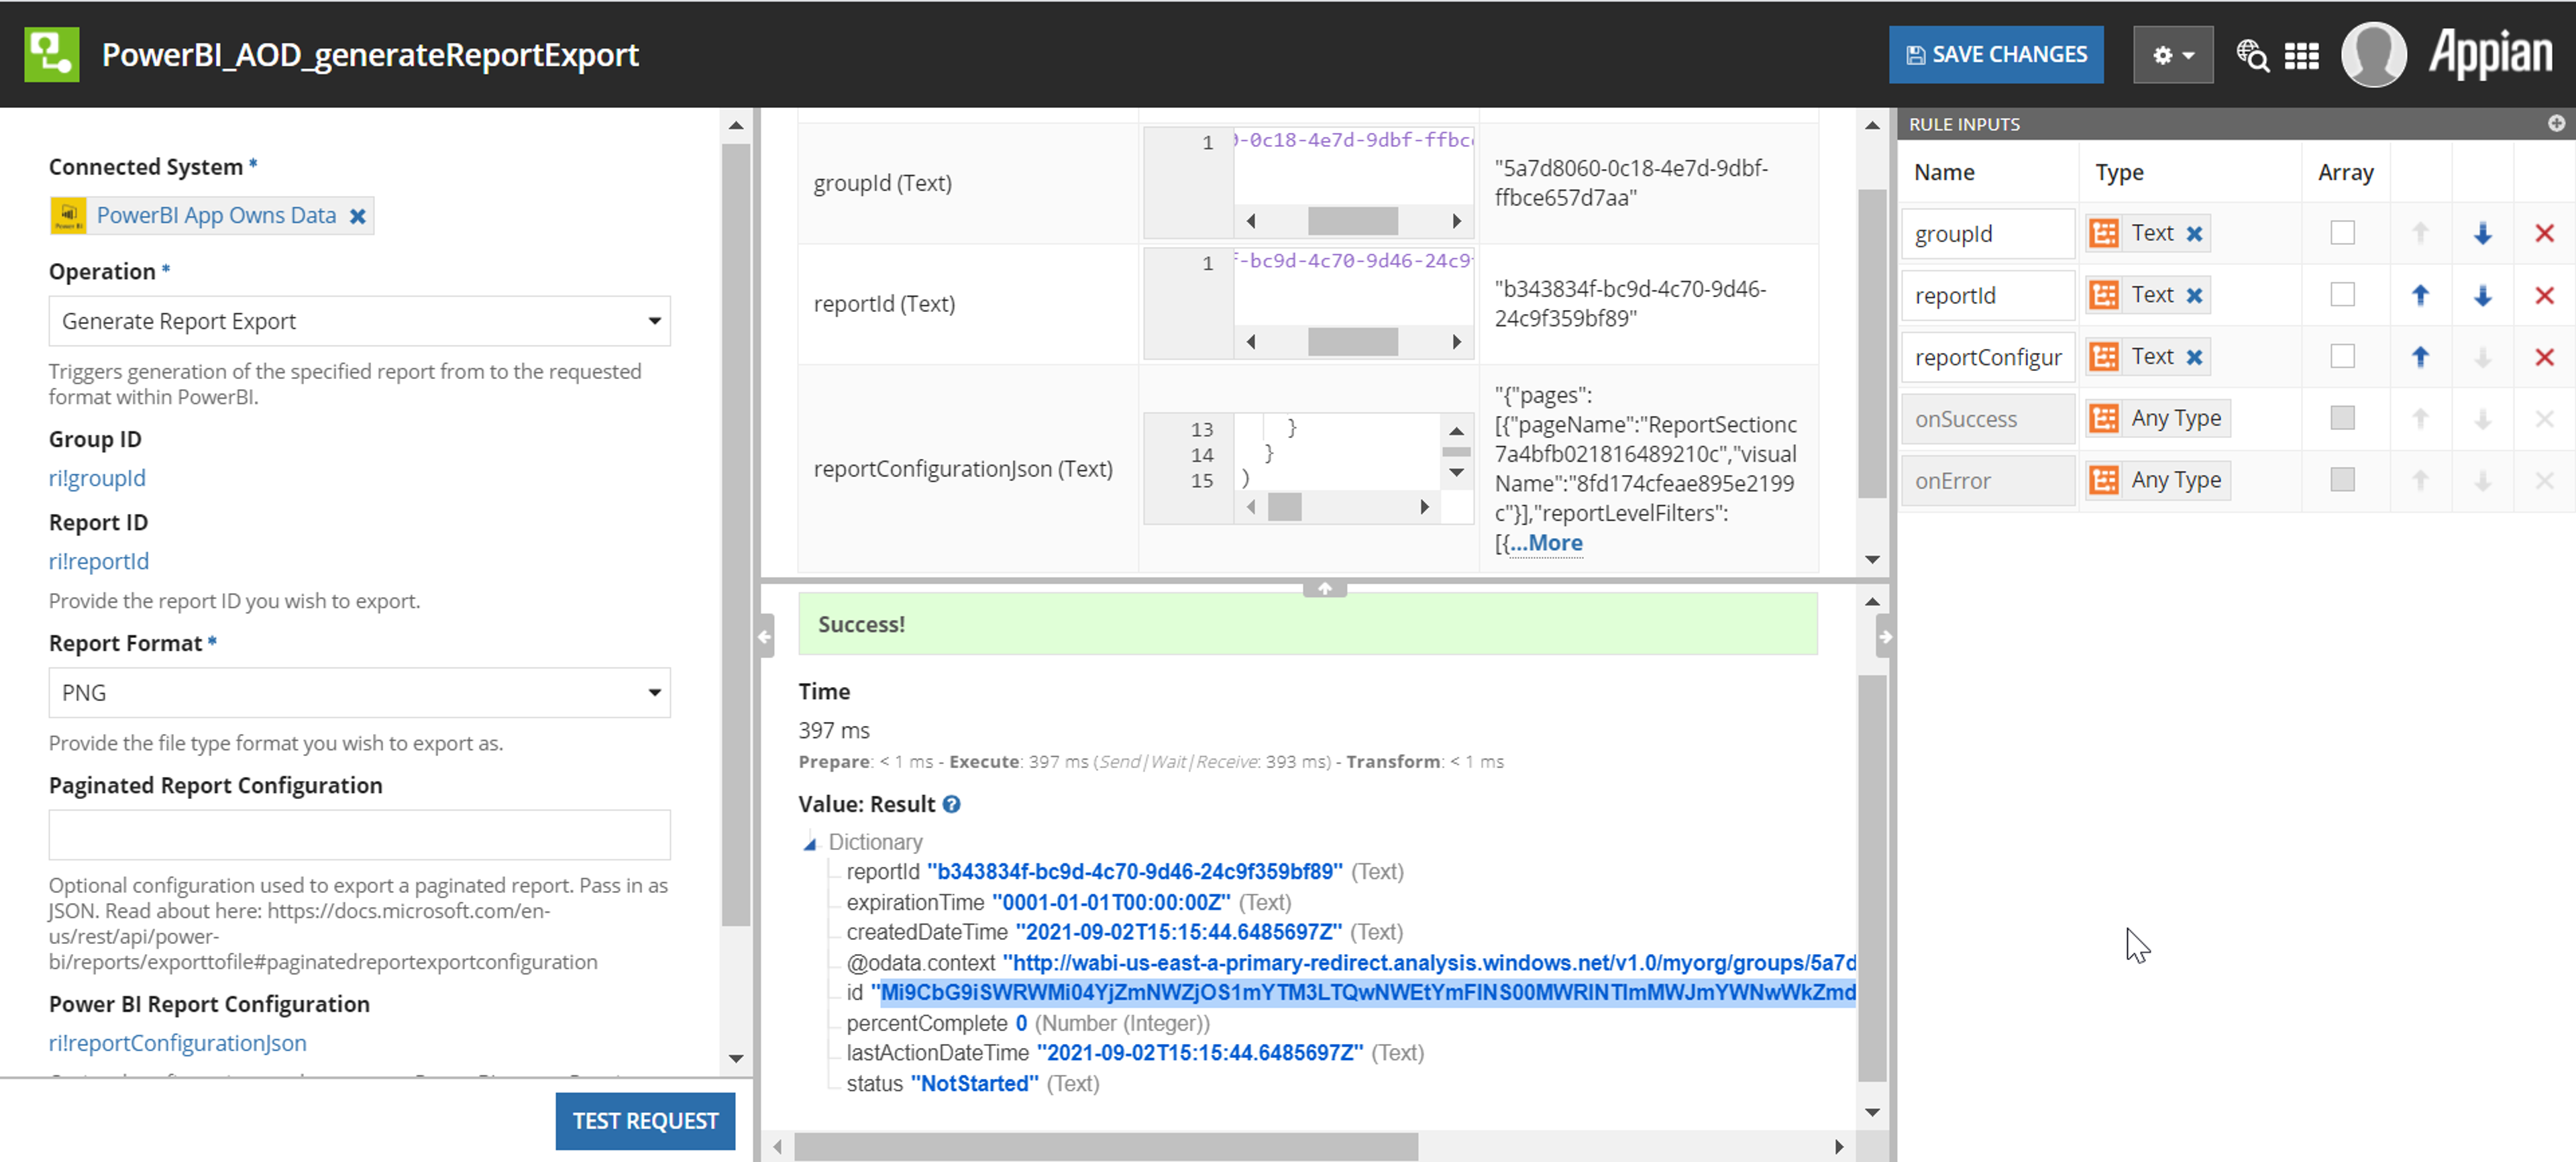Click the PowerBI connected system icon
2576x1162 pixels.
pyautogui.click(x=68, y=216)
